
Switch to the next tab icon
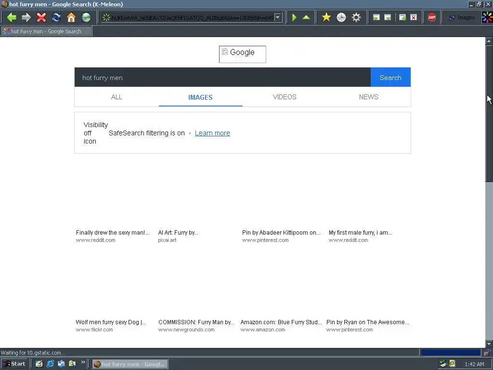tap(388, 17)
